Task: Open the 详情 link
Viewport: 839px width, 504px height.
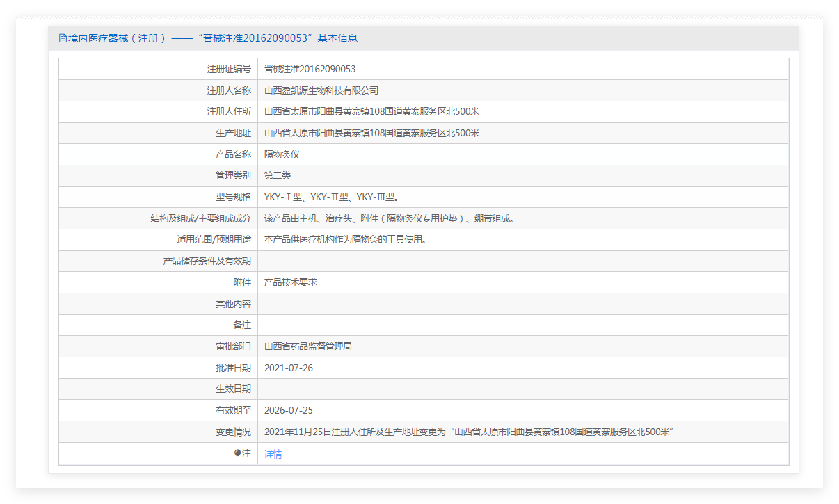Action: (x=273, y=454)
